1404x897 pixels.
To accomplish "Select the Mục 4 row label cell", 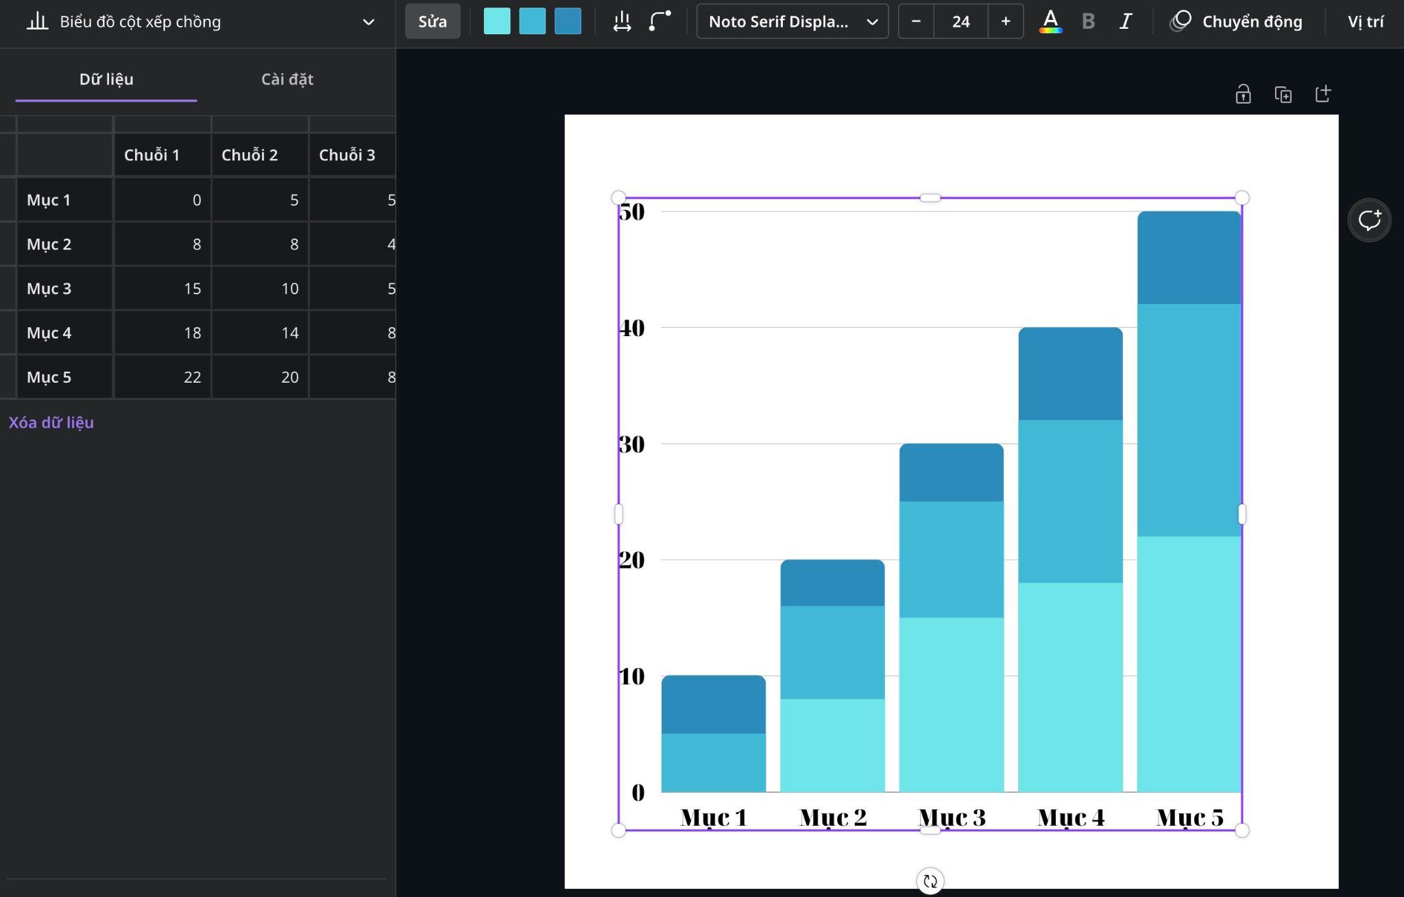I will (64, 333).
